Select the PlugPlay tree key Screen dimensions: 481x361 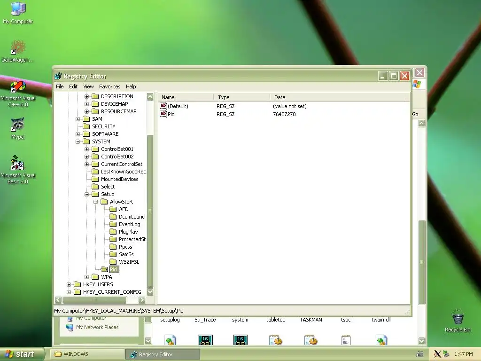tap(128, 232)
